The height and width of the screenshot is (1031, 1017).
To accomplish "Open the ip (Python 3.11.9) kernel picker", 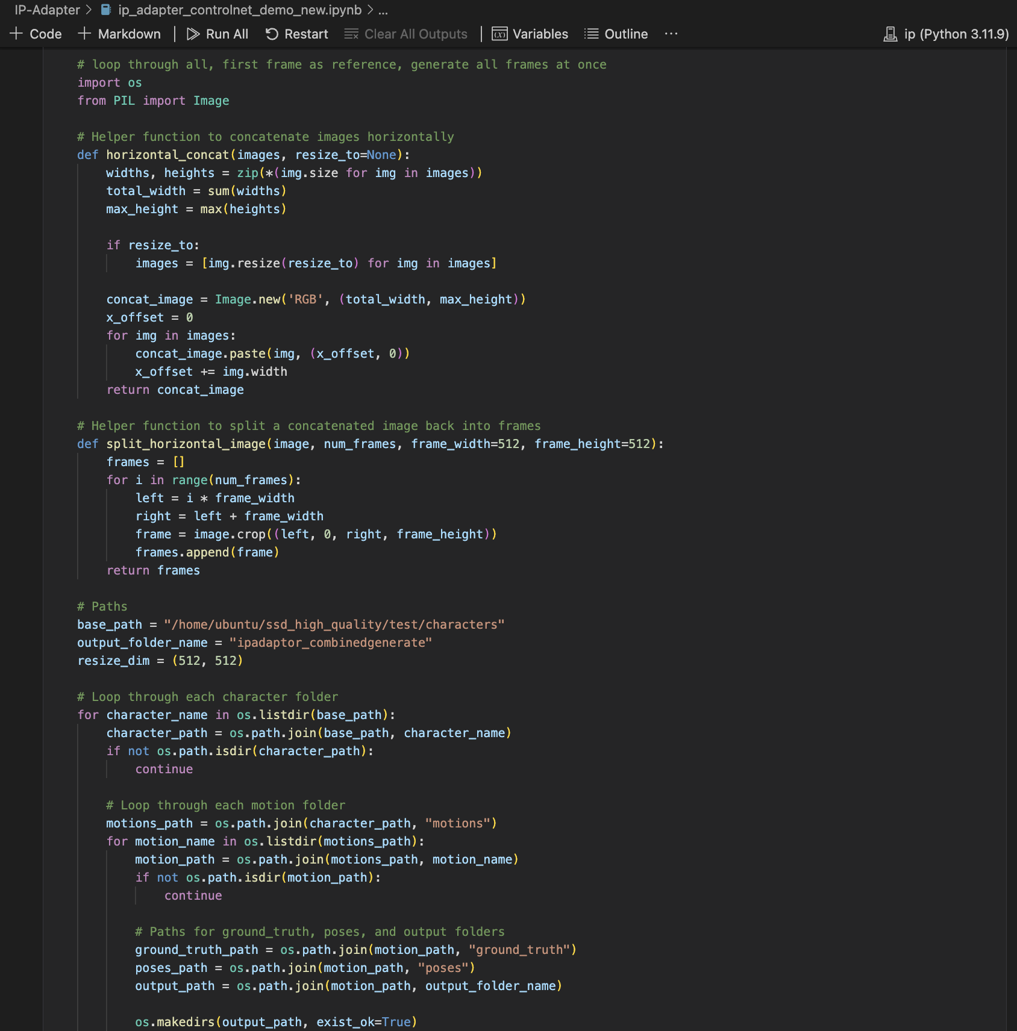I will click(x=946, y=34).
